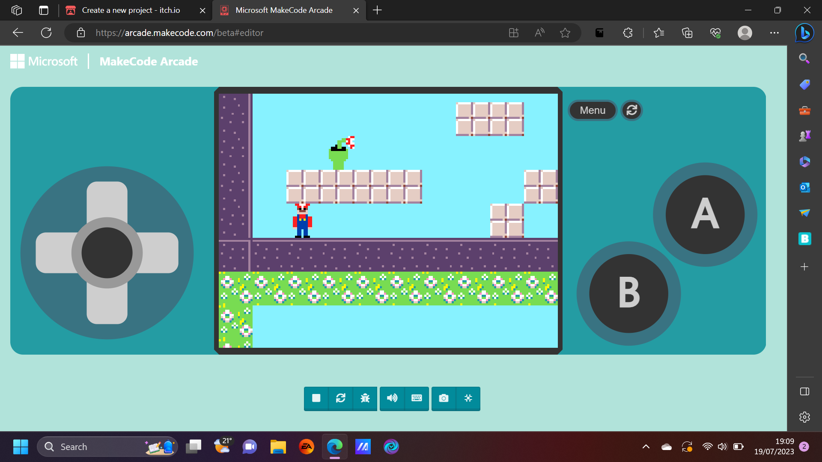Exit fullscreen simulator mode
This screenshot has height=462, width=822.
pyautogui.click(x=468, y=398)
